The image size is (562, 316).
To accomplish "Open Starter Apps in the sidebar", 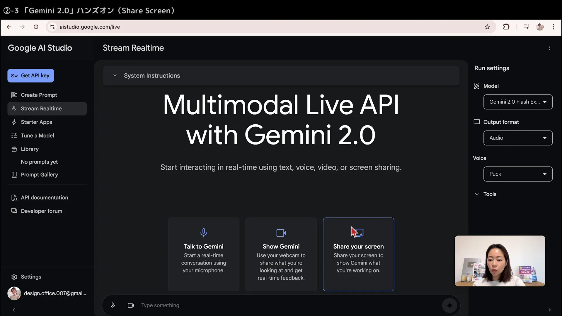I will pyautogui.click(x=47, y=122).
